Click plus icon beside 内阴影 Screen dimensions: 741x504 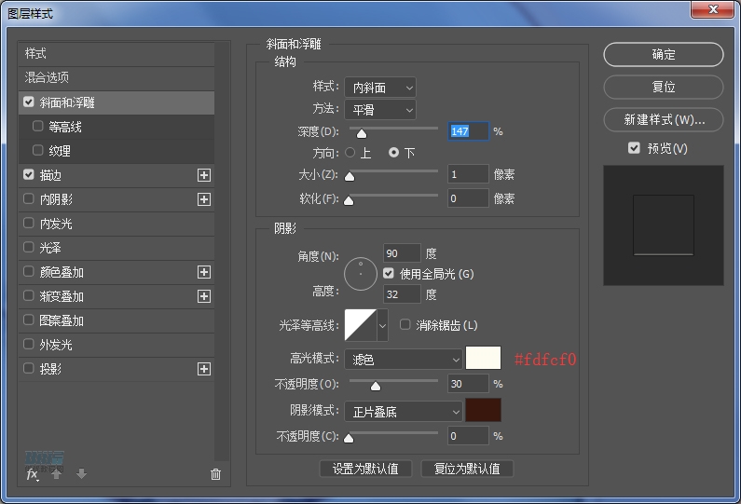click(x=204, y=199)
